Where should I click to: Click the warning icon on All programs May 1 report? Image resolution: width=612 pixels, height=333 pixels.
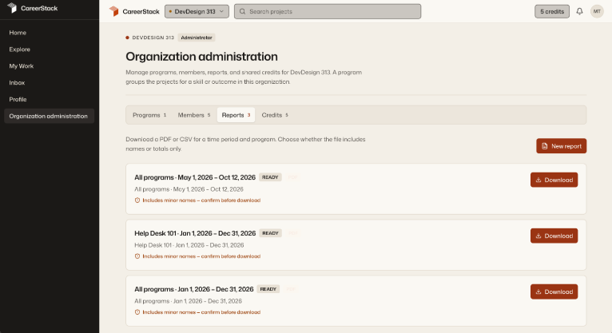coord(137,200)
